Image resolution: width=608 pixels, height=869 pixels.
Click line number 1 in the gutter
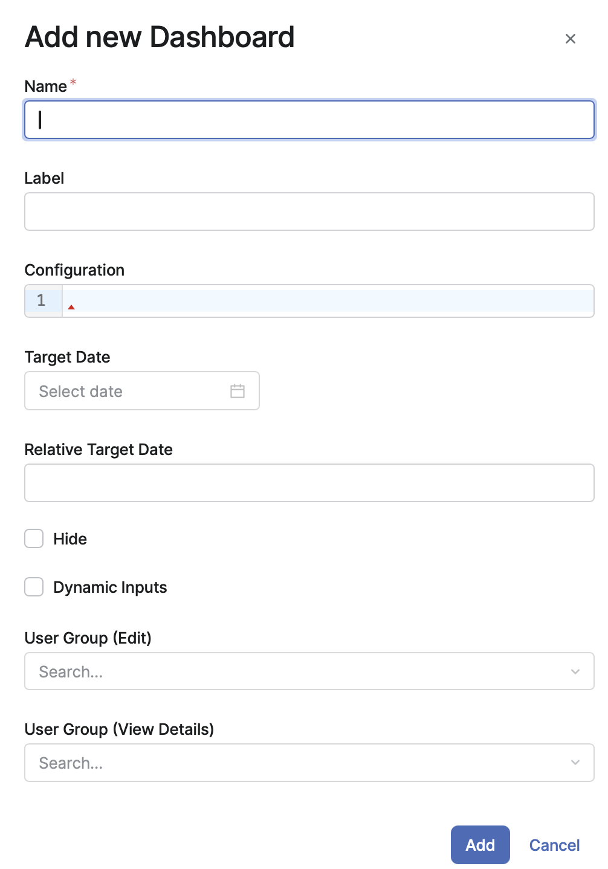[41, 300]
